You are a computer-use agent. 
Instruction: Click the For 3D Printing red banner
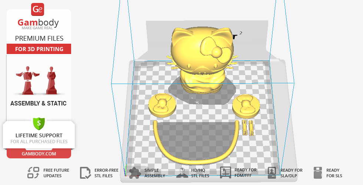[x=39, y=49]
